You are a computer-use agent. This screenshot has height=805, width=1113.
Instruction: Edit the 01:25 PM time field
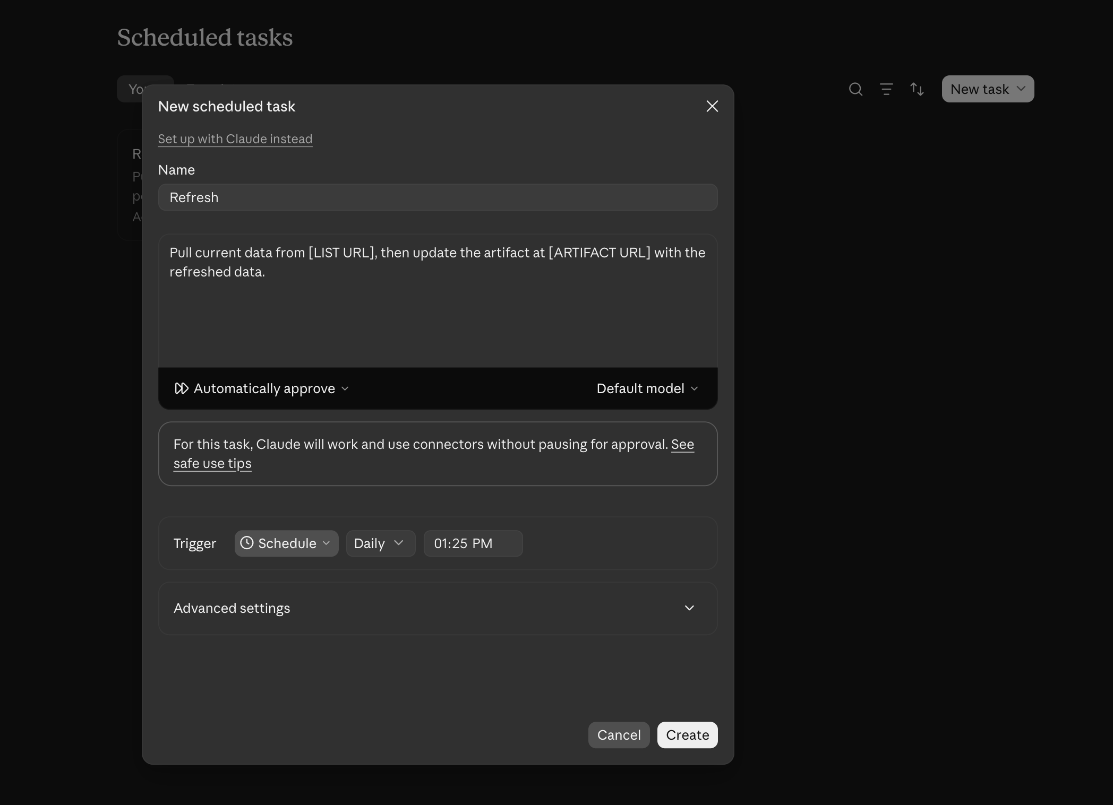point(473,543)
